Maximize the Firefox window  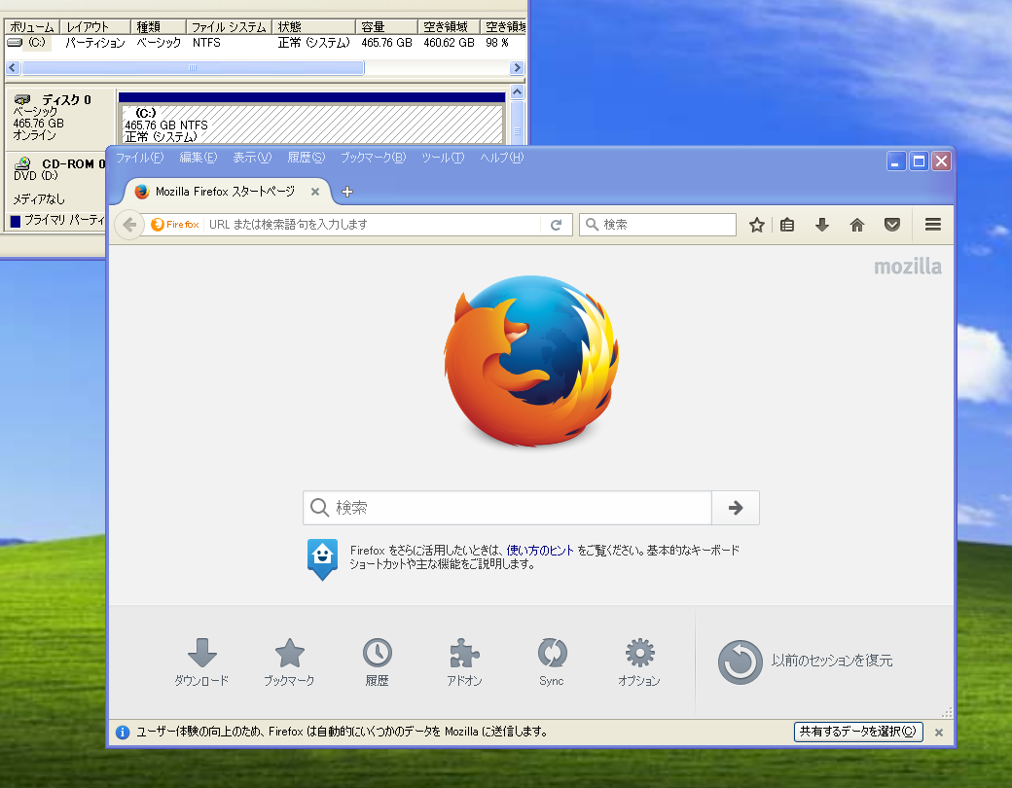[x=919, y=161]
